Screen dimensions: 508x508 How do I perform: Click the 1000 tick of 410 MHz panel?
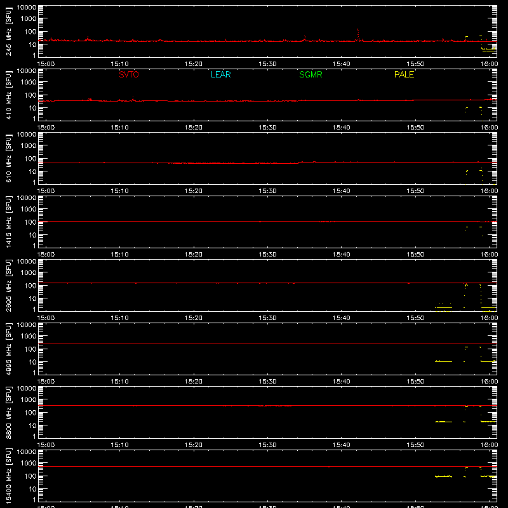tap(29, 83)
